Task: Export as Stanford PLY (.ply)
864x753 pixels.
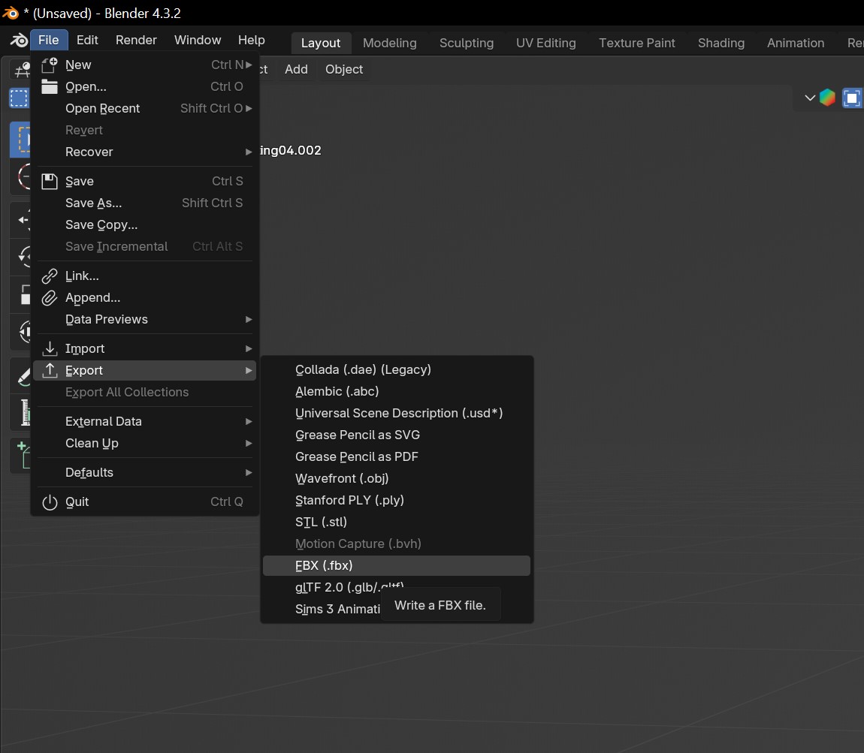Action: tap(396, 500)
